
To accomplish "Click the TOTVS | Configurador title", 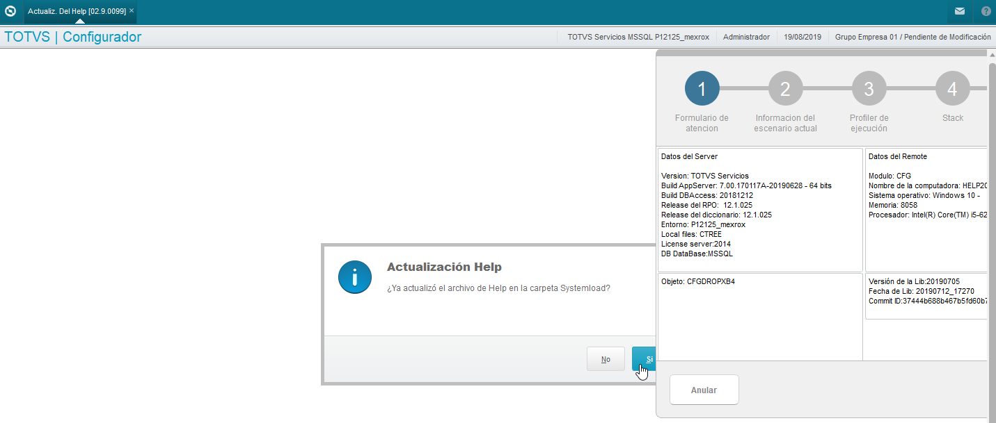I will [73, 37].
